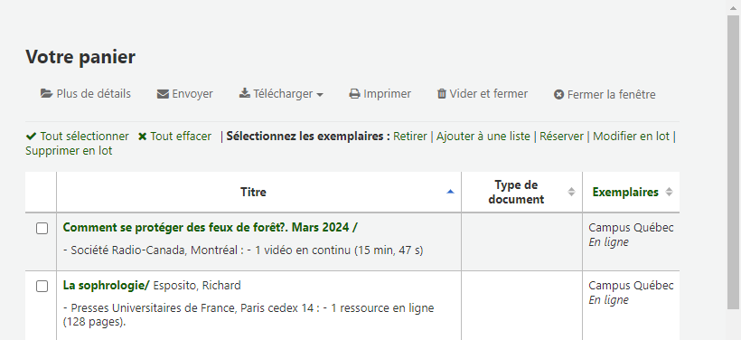Sort by Exemplaires column arrows
The height and width of the screenshot is (340, 741).
669,192
